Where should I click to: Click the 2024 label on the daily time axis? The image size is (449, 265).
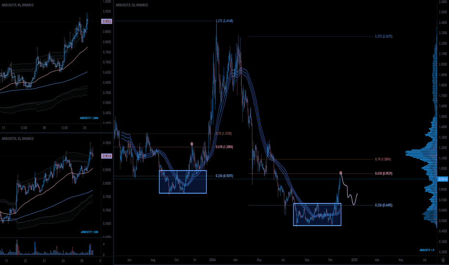[212, 260]
